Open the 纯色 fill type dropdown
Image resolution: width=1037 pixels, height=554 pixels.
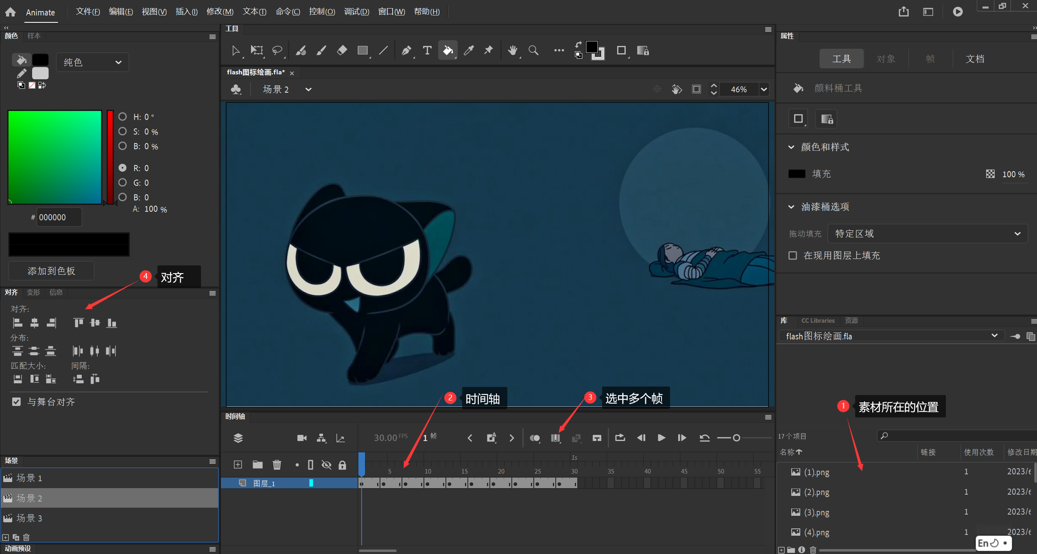point(92,62)
